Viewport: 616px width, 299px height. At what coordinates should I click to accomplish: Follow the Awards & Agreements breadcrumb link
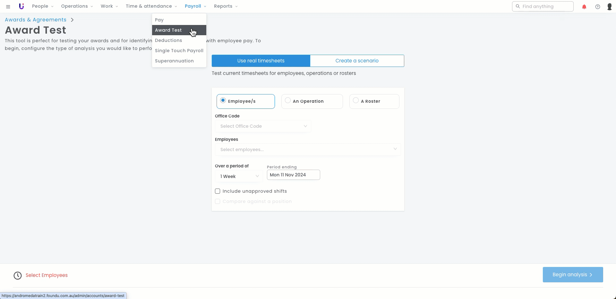[36, 20]
